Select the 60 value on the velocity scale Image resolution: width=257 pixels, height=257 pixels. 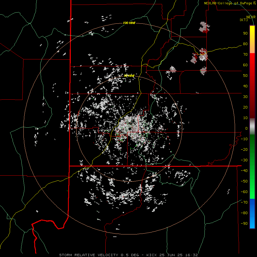click(x=245, y=65)
